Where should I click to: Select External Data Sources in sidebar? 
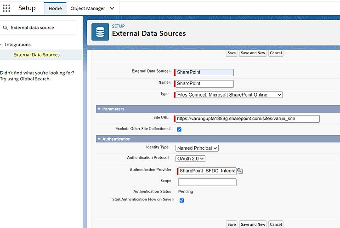pyautogui.click(x=36, y=55)
